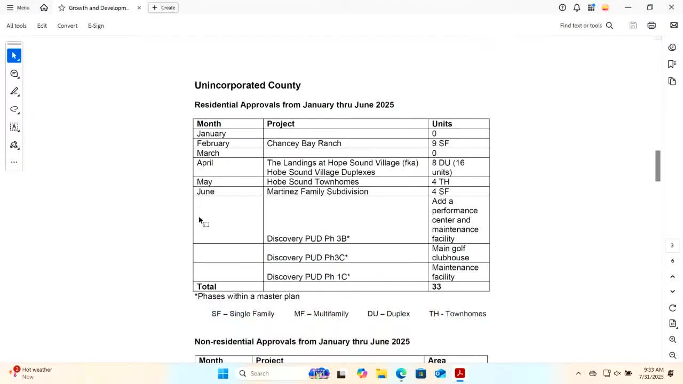Add a comment with comment tool
The width and height of the screenshot is (683, 384).
pyautogui.click(x=14, y=74)
